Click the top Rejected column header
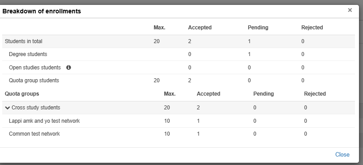Image resolution: width=363 pixels, height=165 pixels. 312,28
